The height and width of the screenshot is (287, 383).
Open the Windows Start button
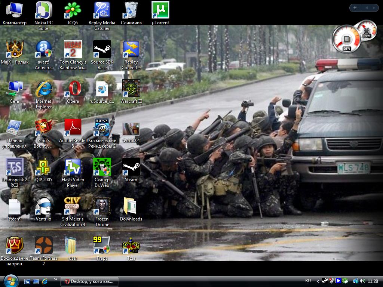[x=10, y=281]
